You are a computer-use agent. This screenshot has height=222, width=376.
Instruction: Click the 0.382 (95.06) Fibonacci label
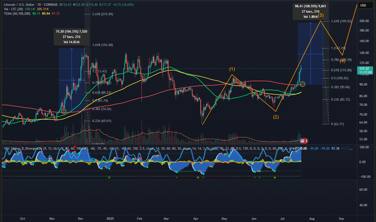[341, 87]
